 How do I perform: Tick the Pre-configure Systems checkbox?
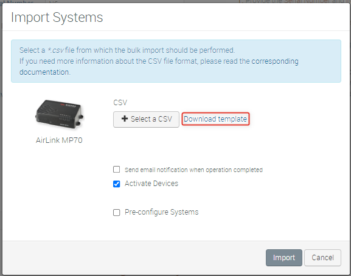point(116,212)
